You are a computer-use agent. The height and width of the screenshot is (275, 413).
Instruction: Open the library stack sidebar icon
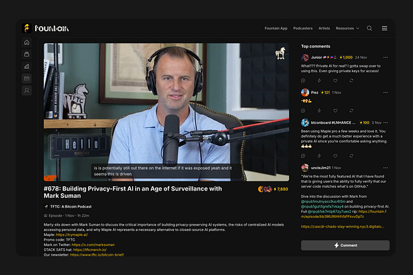tap(27, 54)
